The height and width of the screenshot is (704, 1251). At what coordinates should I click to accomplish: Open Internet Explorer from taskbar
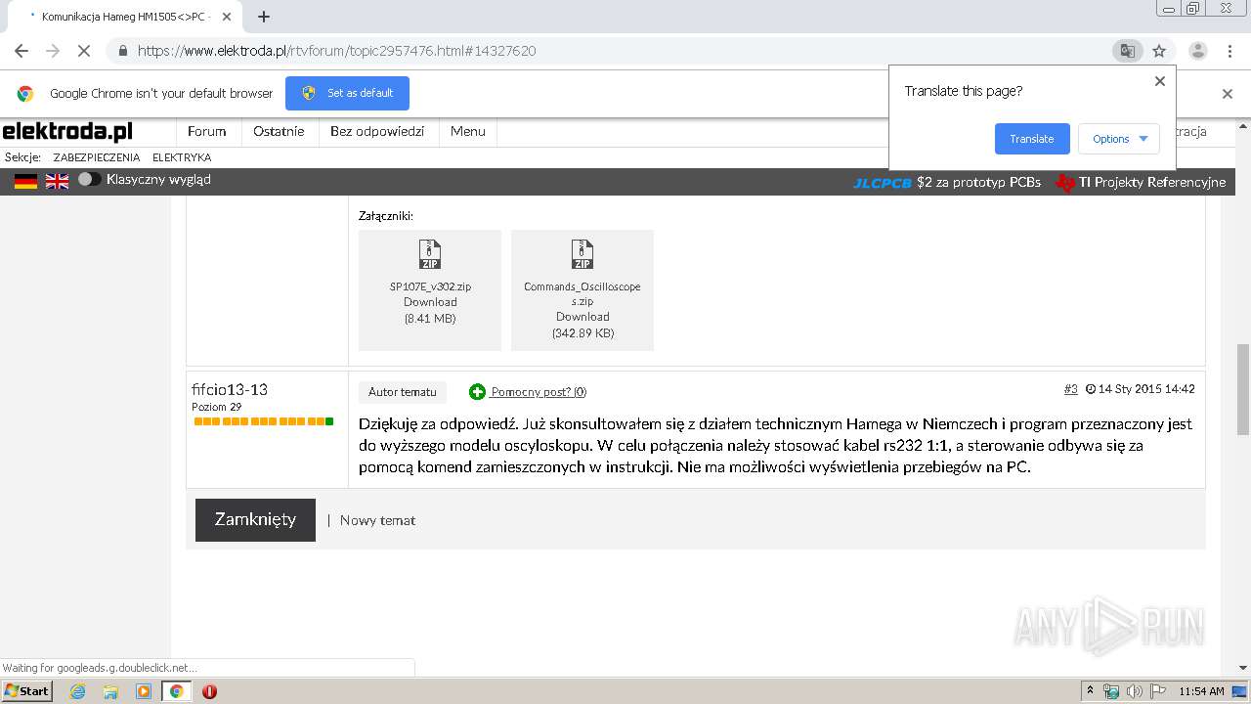[x=78, y=691]
